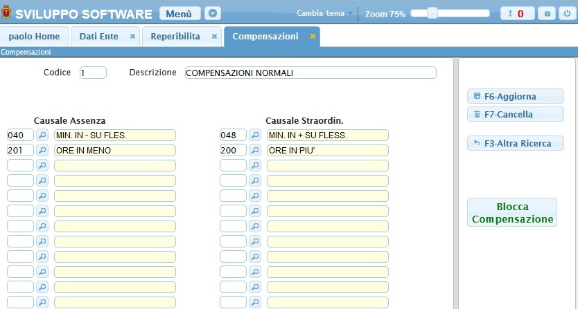Viewport: 578px width, 309px height.
Task: Open the settings gear icon in header
Action: pos(549,13)
